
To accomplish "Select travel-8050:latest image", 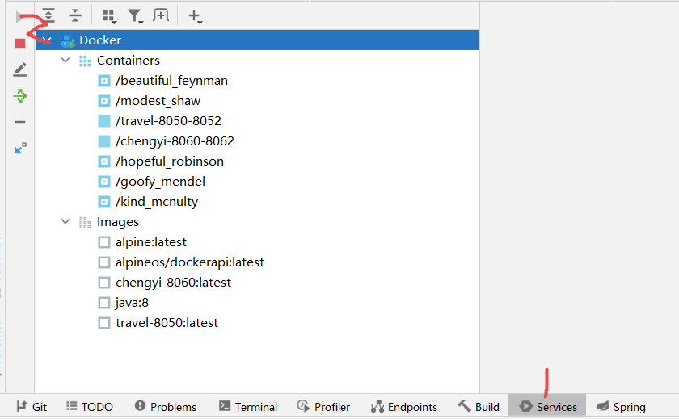I will tap(167, 323).
